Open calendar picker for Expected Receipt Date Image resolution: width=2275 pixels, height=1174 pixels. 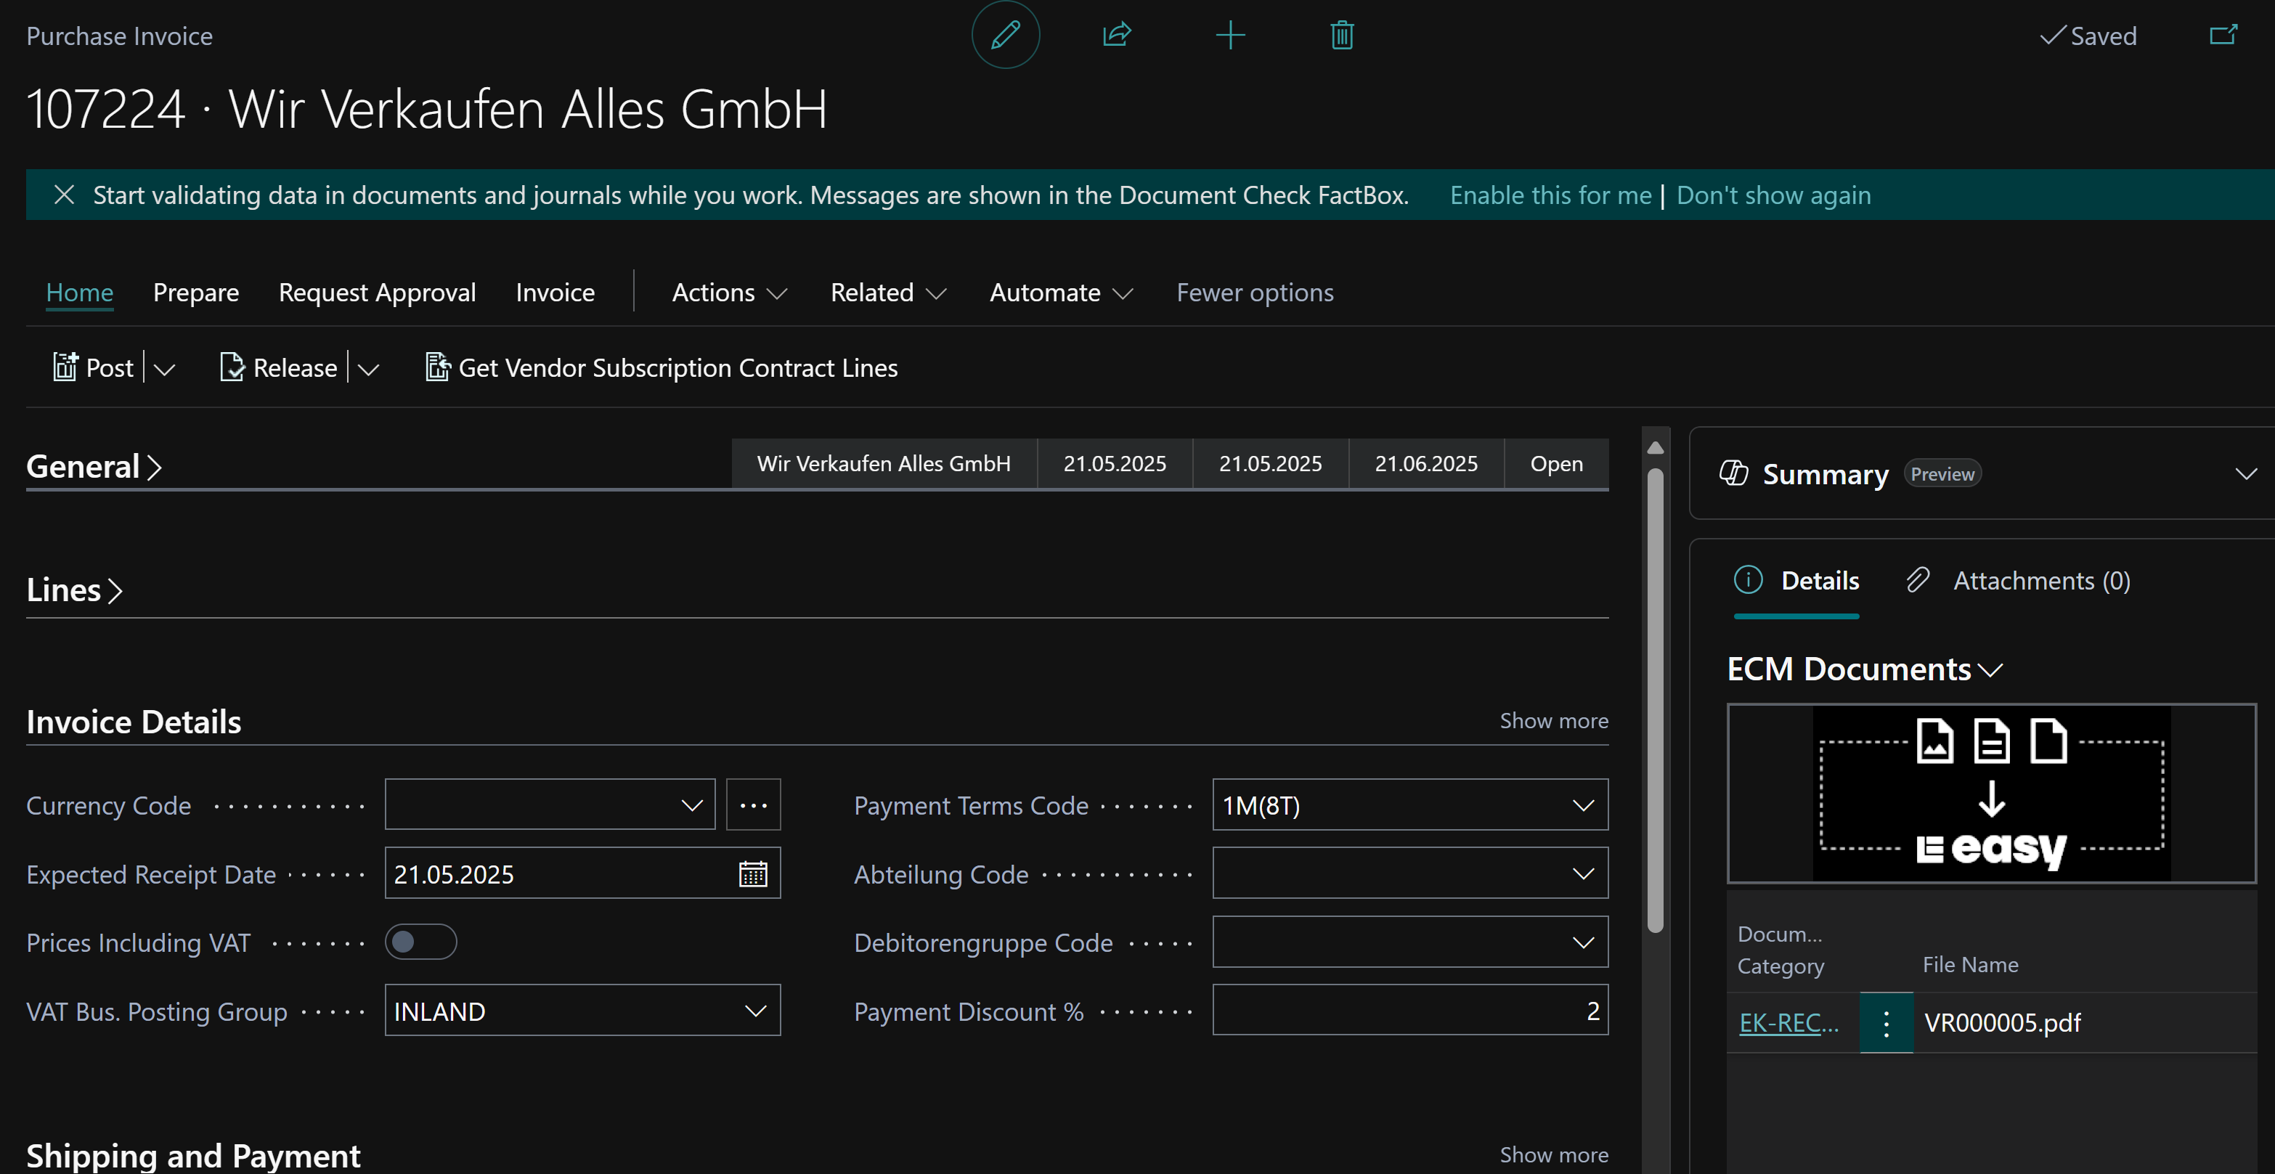pos(752,874)
